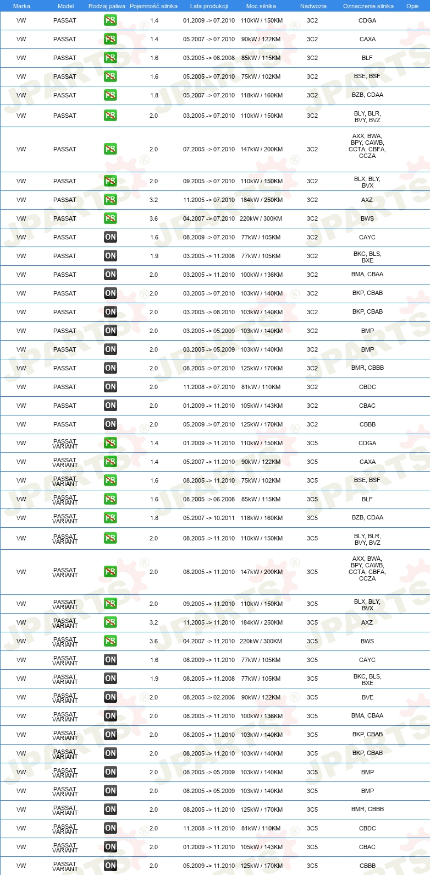Click 'PASSAT VARIANT' model in the BVE row

coord(65,698)
